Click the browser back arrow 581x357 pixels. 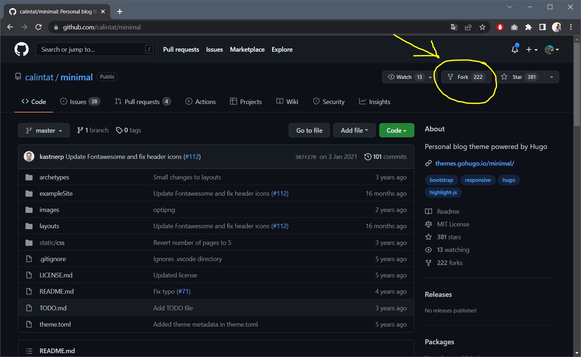(x=10, y=27)
